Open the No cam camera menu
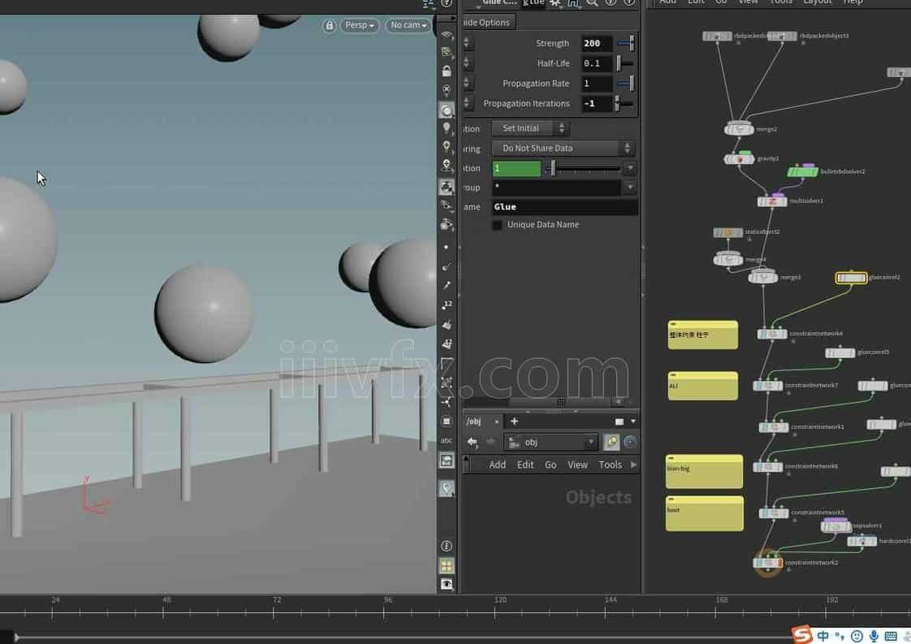 (408, 25)
